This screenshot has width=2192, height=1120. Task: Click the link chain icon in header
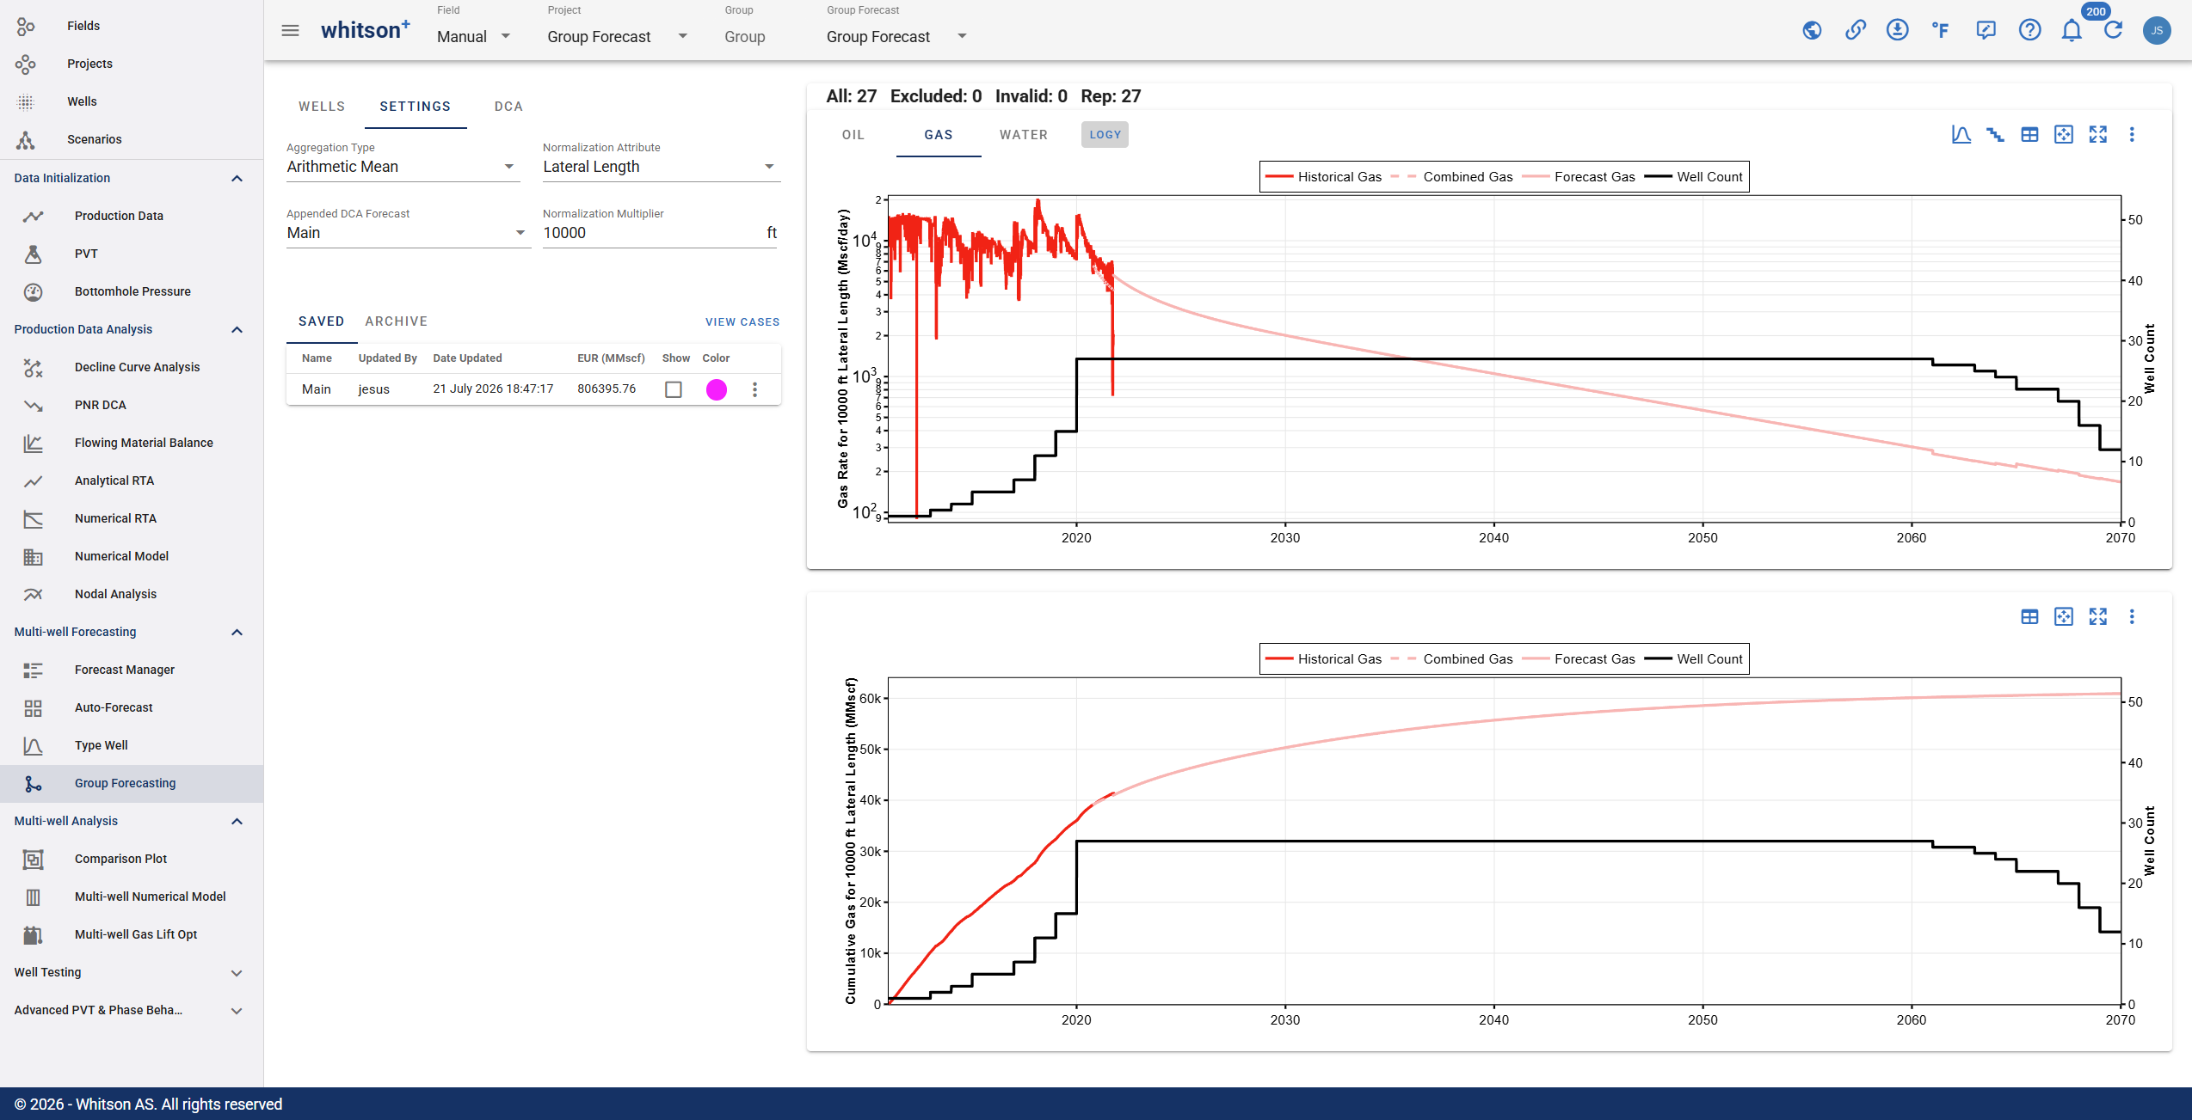click(x=1855, y=31)
